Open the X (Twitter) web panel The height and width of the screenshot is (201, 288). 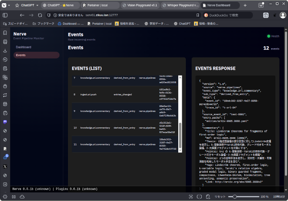pyautogui.click(x=5, y=166)
